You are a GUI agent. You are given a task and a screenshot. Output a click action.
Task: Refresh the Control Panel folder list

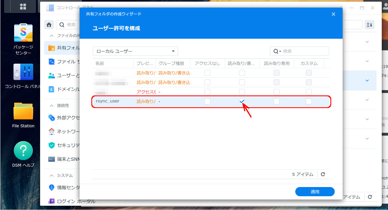(370, 197)
